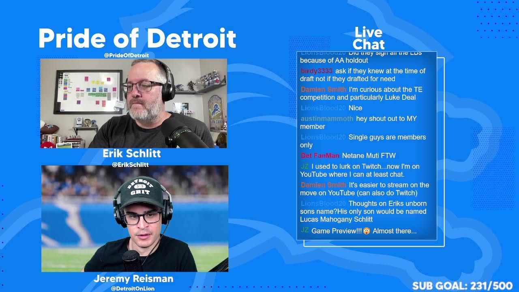Click the Jeremy Reisman name label
This screenshot has height=292, width=519.
coord(133,279)
